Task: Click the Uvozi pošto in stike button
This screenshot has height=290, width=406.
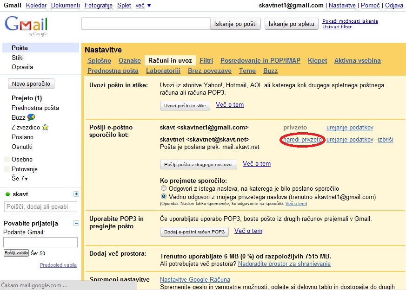Action: pos(185,105)
